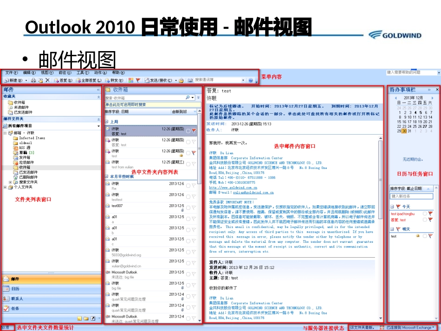Collapse the 邮箱 - 许联 tree node

(5, 133)
